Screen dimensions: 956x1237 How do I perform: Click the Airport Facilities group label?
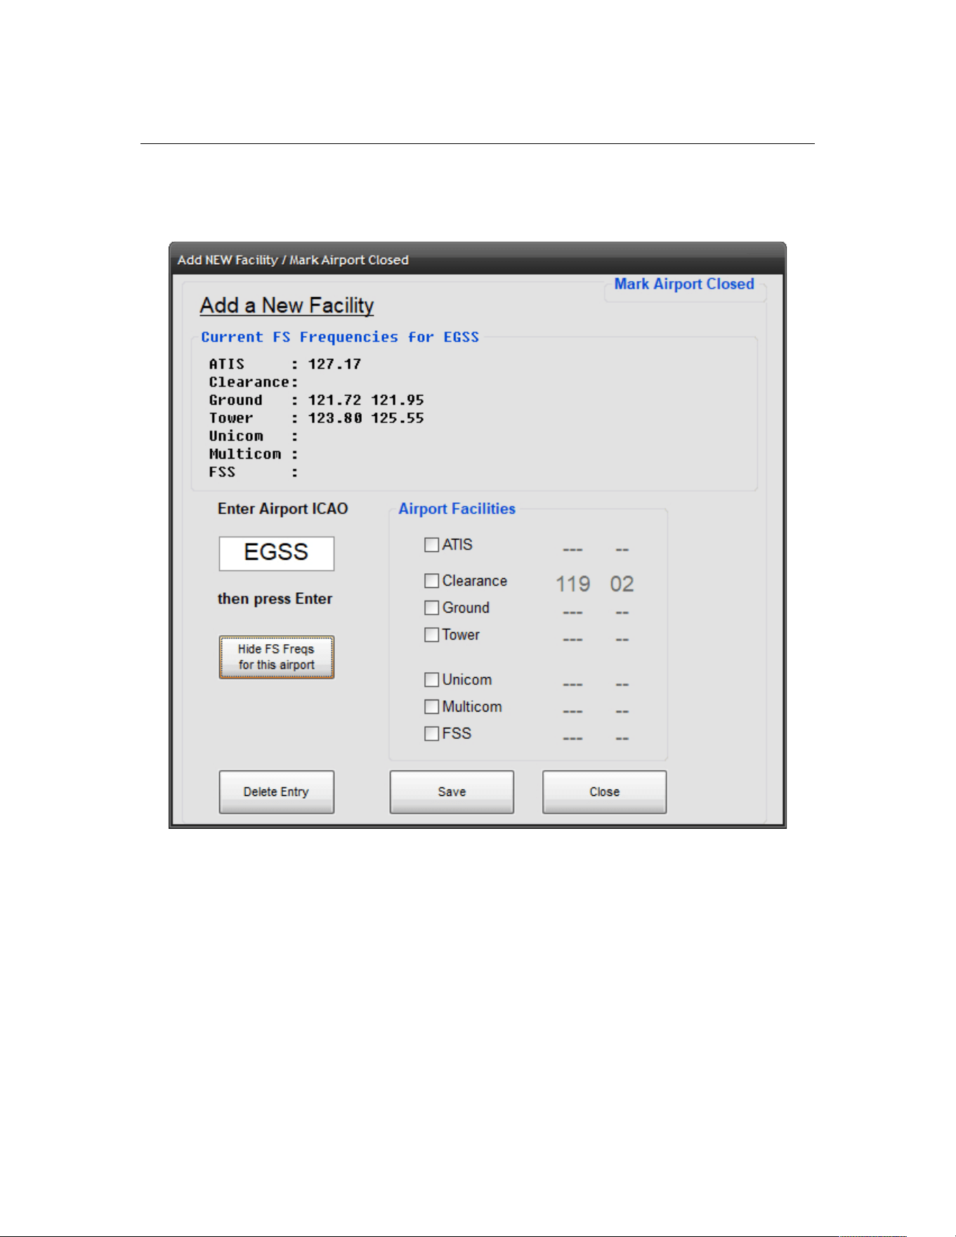[x=457, y=509]
